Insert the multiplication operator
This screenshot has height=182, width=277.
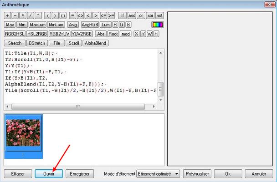click(x=23, y=15)
